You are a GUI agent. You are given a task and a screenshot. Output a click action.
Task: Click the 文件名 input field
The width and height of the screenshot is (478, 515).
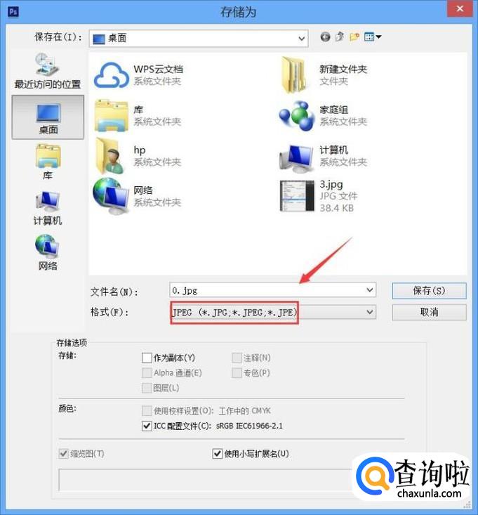[x=267, y=290]
